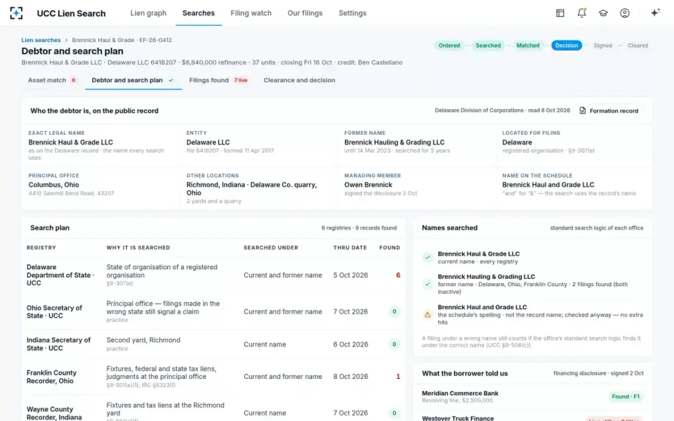The width and height of the screenshot is (674, 421).
Task: Go to Our filings
Action: click(x=305, y=13)
